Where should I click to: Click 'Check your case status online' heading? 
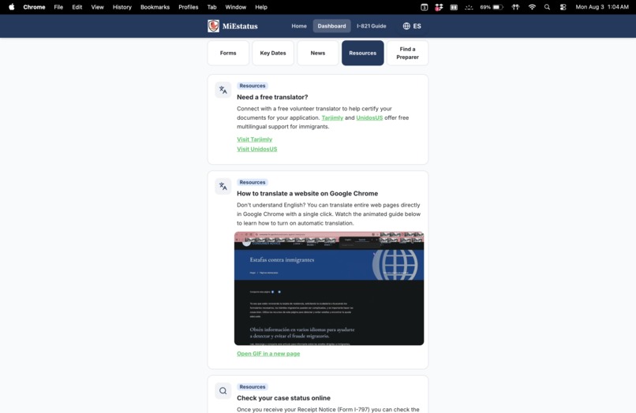coord(283,398)
